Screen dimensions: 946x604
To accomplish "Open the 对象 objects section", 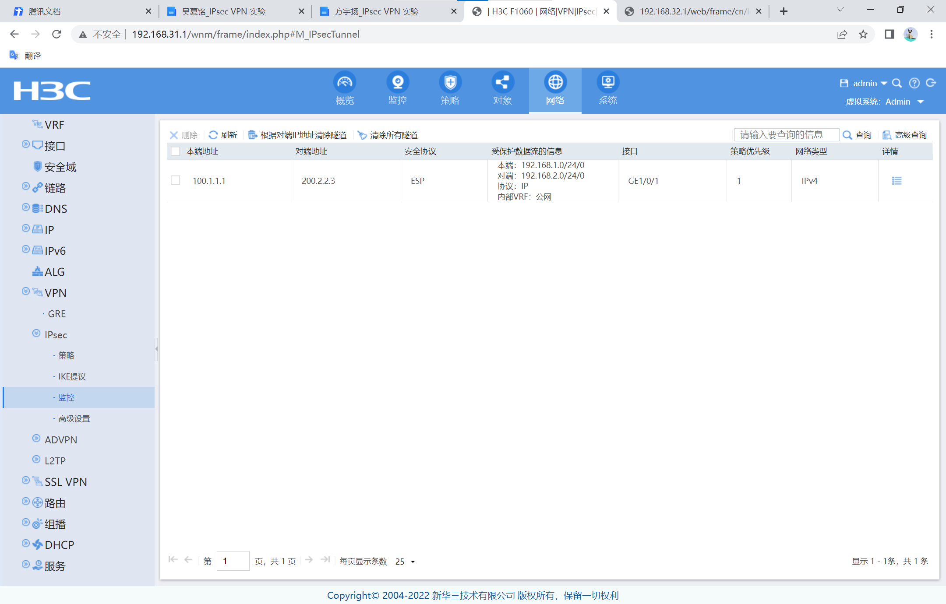I will [x=502, y=89].
